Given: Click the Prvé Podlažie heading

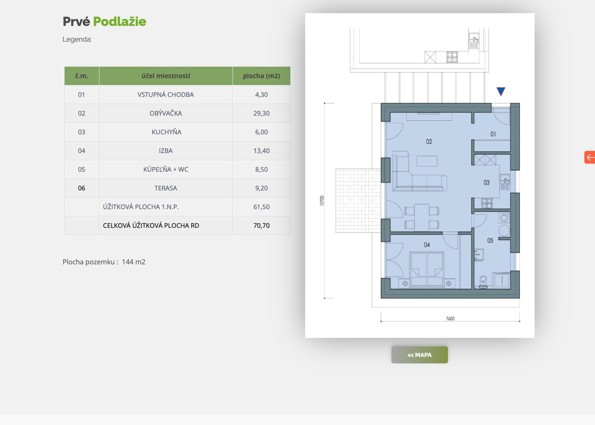Looking at the screenshot, I should [x=105, y=21].
